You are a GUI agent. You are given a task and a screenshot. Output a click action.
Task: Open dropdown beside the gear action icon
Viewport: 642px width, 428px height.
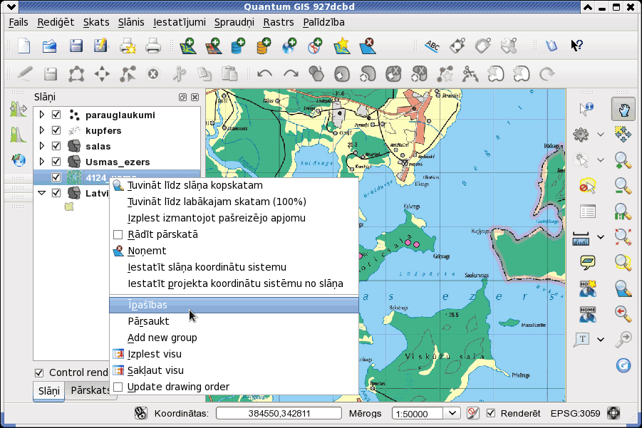600,134
